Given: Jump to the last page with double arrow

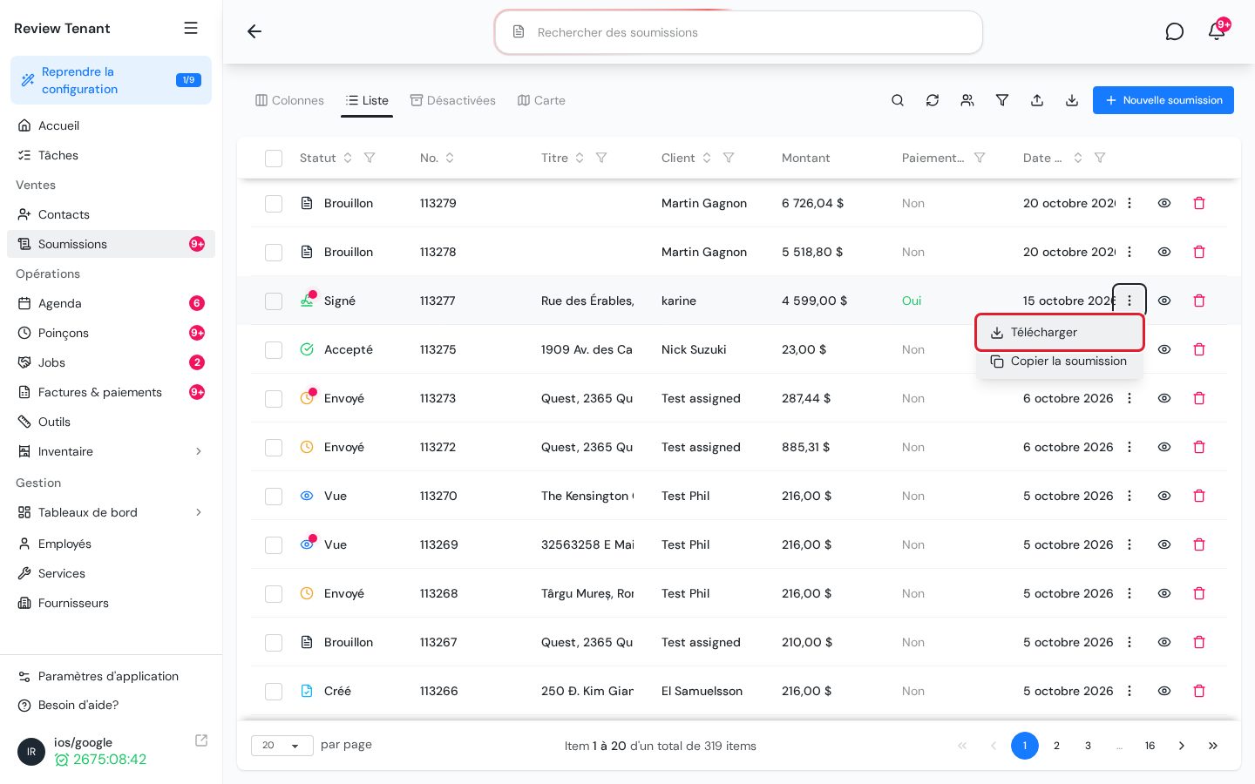Looking at the screenshot, I should pos(1213,746).
